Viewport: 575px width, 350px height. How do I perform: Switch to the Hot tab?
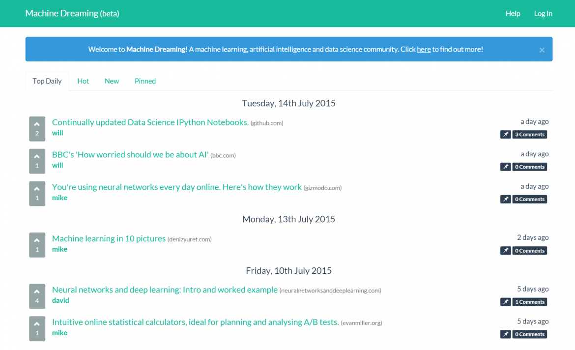83,81
